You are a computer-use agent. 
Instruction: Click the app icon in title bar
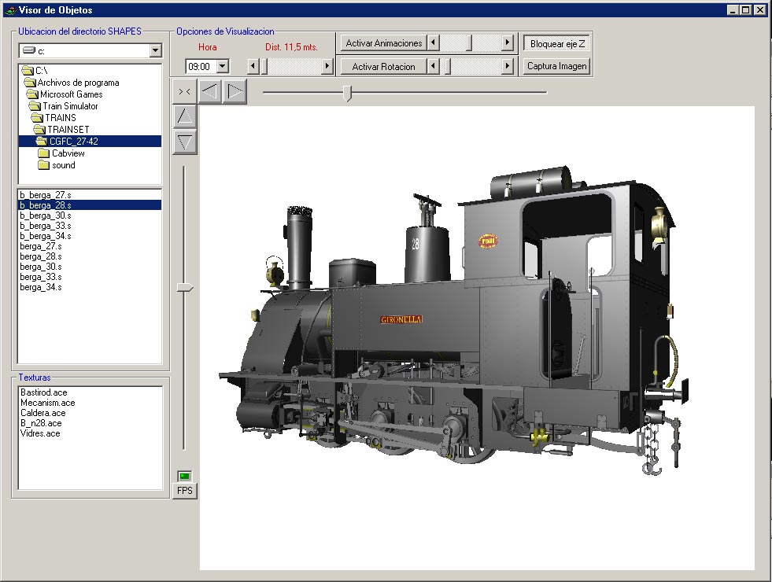pyautogui.click(x=9, y=10)
